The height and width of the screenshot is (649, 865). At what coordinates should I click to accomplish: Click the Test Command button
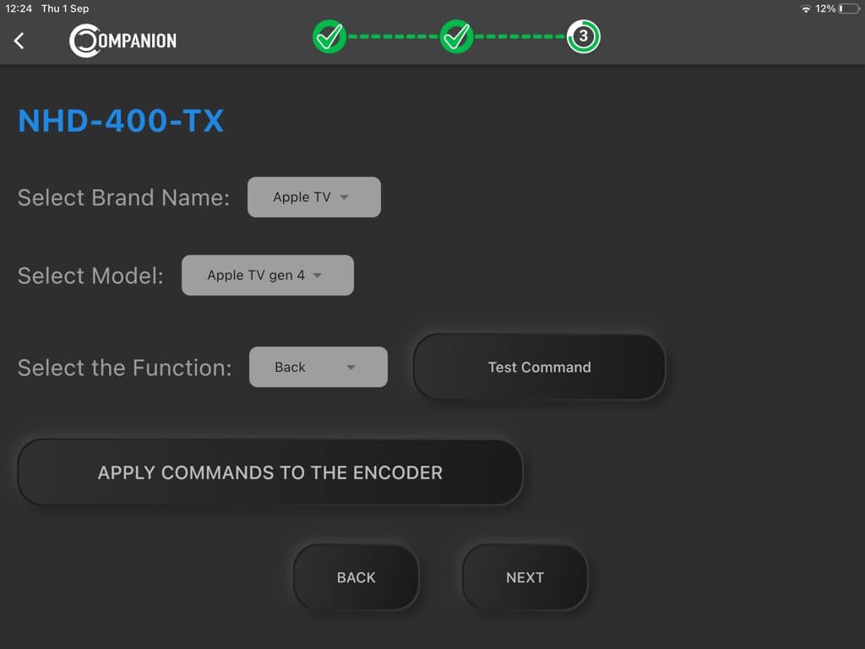[539, 367]
